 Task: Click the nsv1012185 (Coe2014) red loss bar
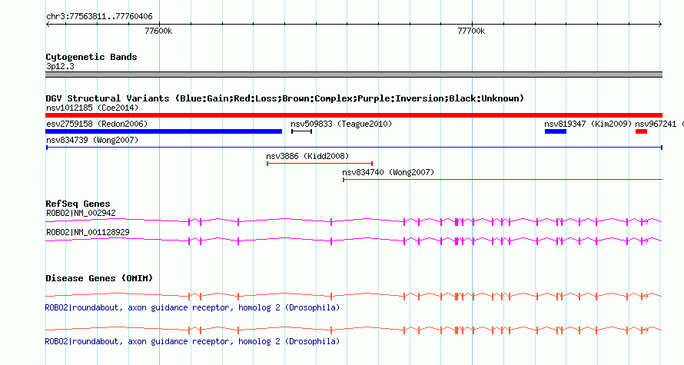(x=354, y=115)
